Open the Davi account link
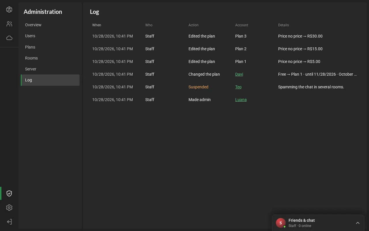 [x=239, y=74]
